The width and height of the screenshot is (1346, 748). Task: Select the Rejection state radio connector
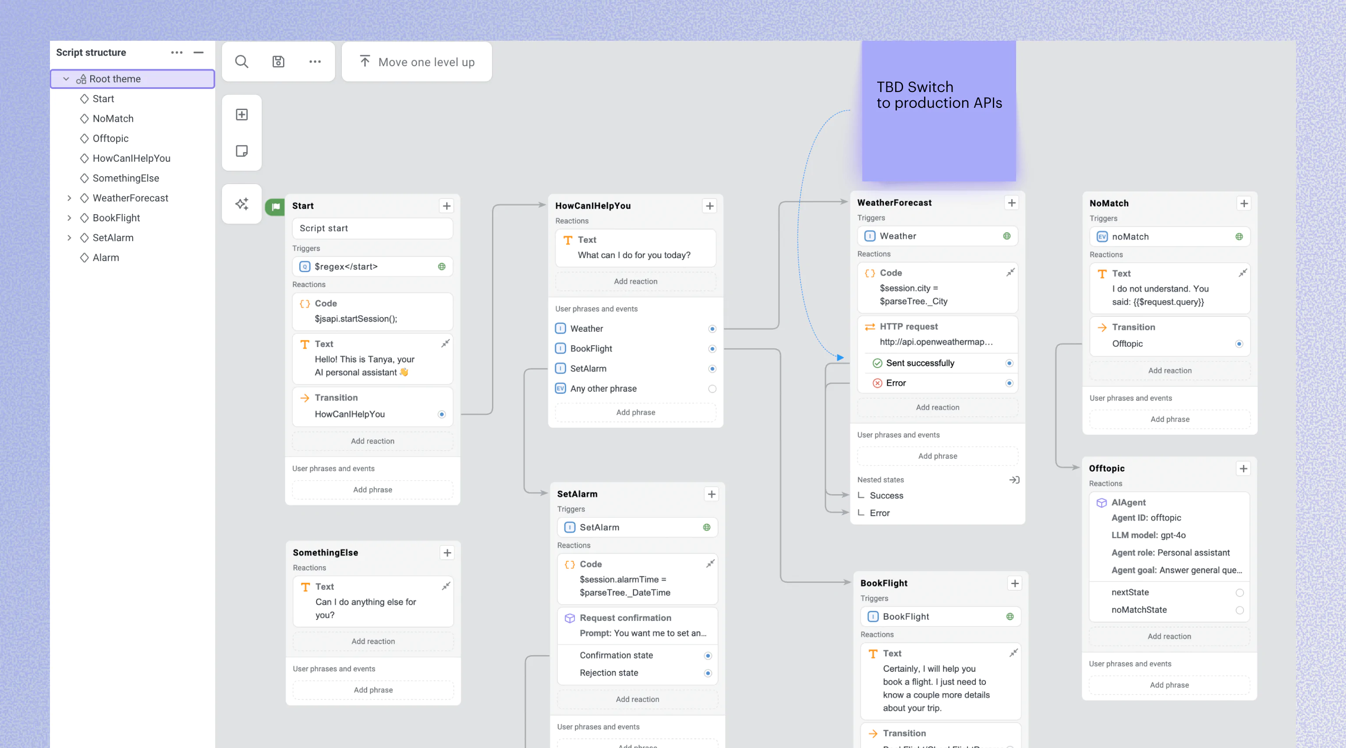(x=708, y=673)
